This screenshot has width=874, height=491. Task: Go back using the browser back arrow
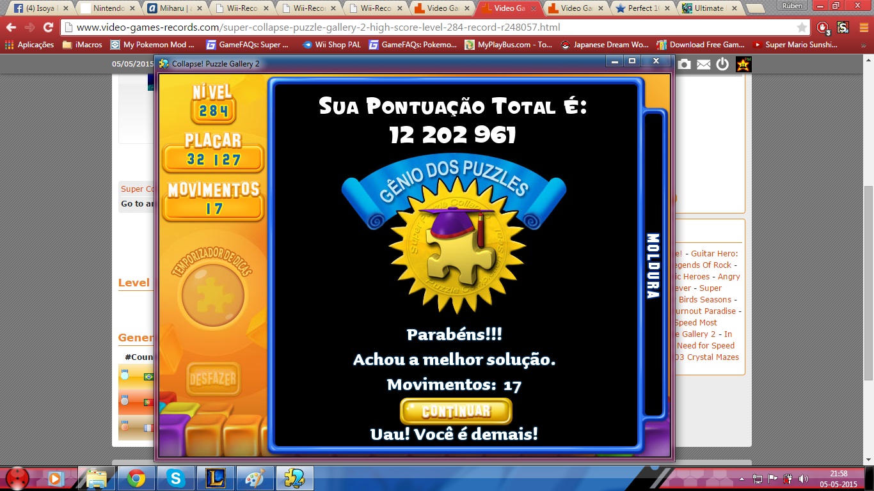pos(12,27)
